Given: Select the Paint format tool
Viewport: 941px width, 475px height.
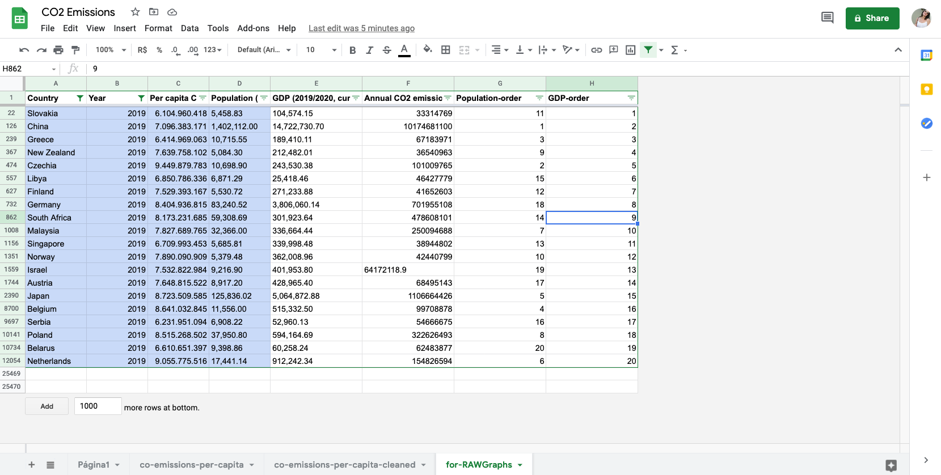Looking at the screenshot, I should pos(75,50).
